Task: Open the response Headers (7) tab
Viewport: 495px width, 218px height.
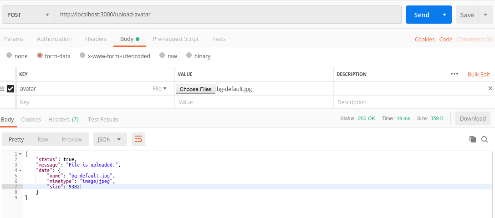Action: 63,119
